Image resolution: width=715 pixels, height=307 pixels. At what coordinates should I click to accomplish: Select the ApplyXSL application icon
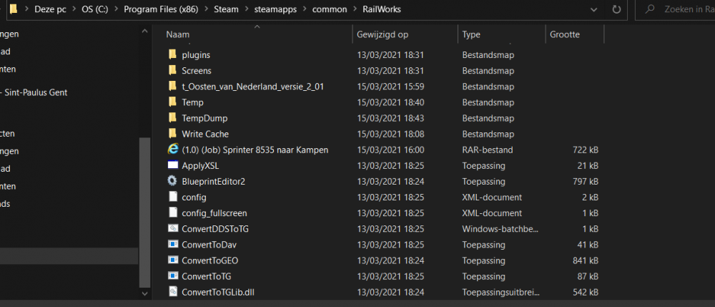[x=172, y=165]
